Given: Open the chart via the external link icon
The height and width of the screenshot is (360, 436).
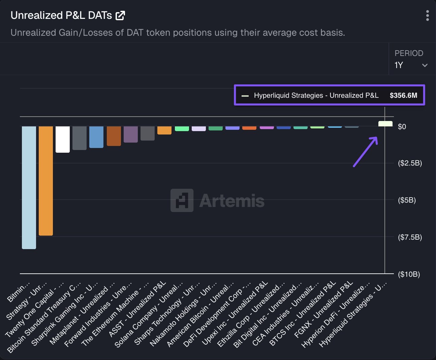Looking at the screenshot, I should [x=121, y=15].
